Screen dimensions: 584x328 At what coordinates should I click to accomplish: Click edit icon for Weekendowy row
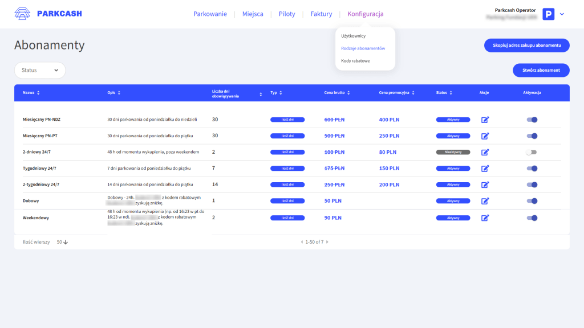(x=485, y=218)
